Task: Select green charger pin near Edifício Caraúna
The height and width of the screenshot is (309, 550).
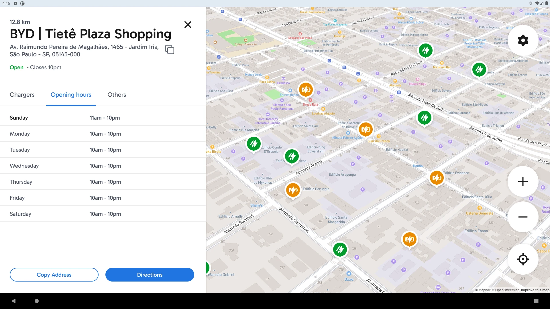Action: pos(425,118)
